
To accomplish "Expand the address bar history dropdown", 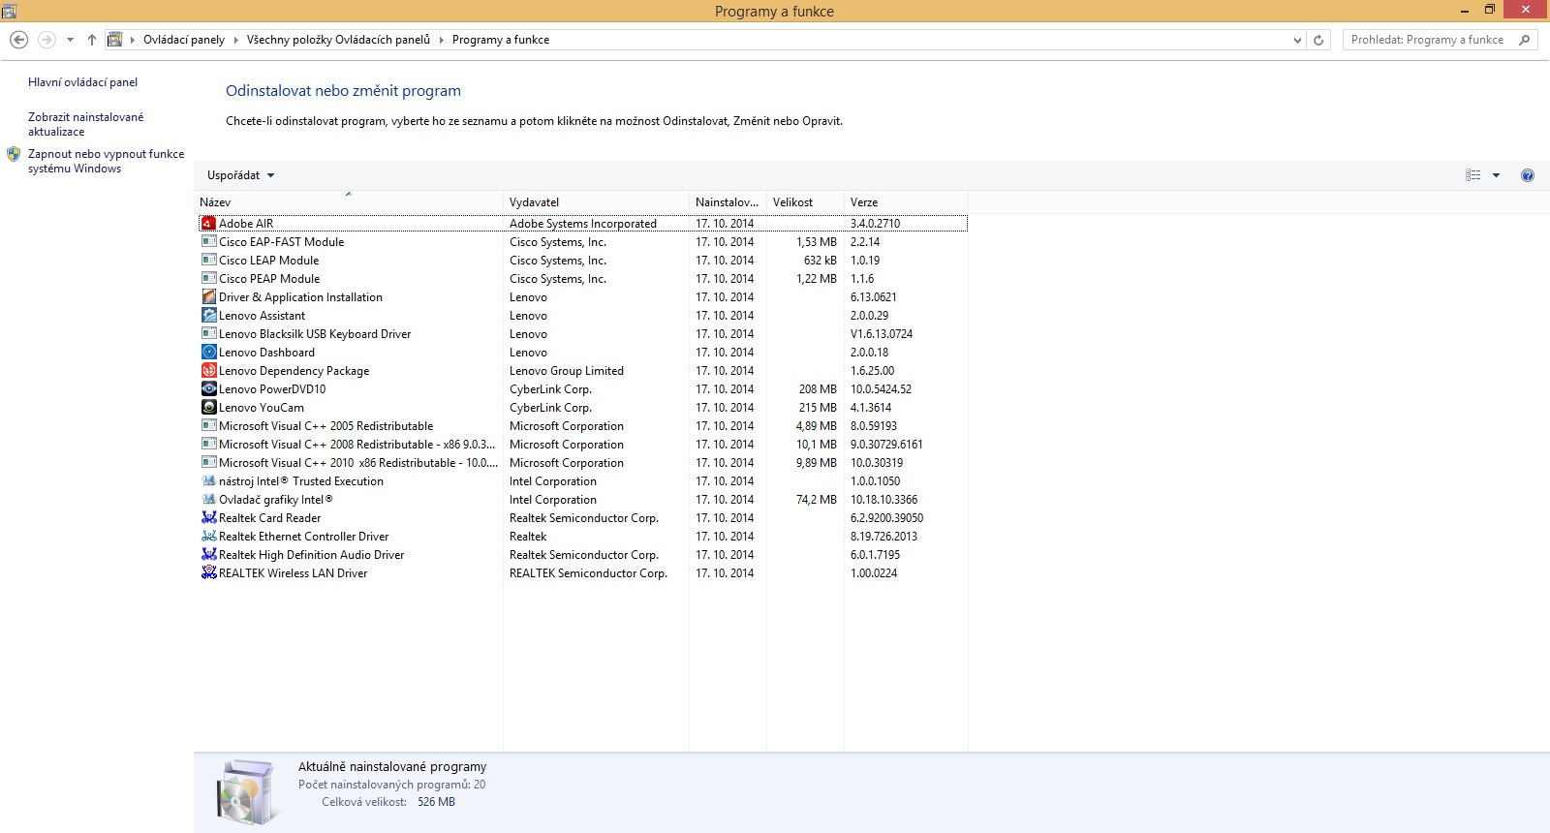I will (x=1297, y=41).
